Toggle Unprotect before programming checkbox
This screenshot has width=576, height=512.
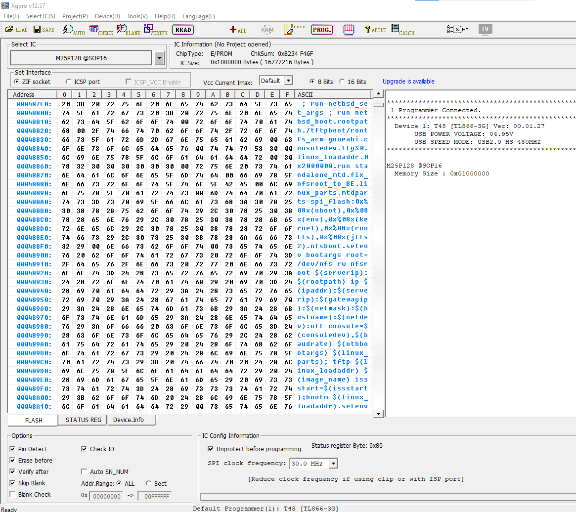pos(211,449)
